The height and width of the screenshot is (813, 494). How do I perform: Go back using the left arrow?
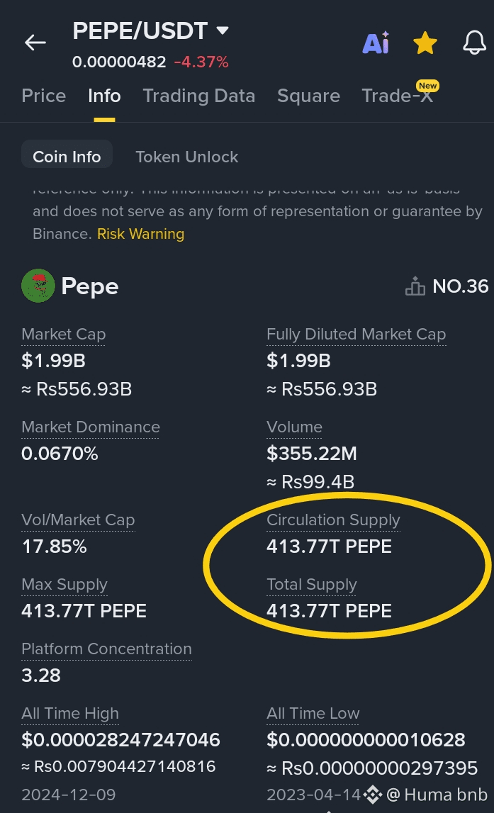click(35, 43)
